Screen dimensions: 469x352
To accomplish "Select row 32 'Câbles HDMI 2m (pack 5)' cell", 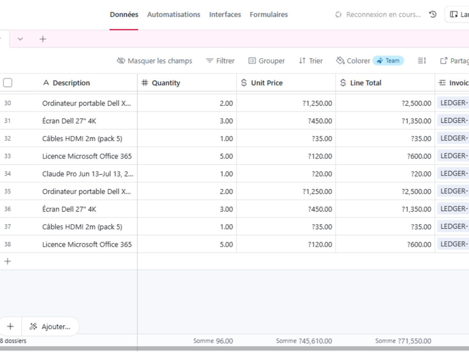I will click(x=88, y=138).
